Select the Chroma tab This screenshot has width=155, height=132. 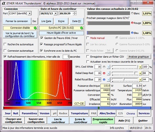point(131,113)
